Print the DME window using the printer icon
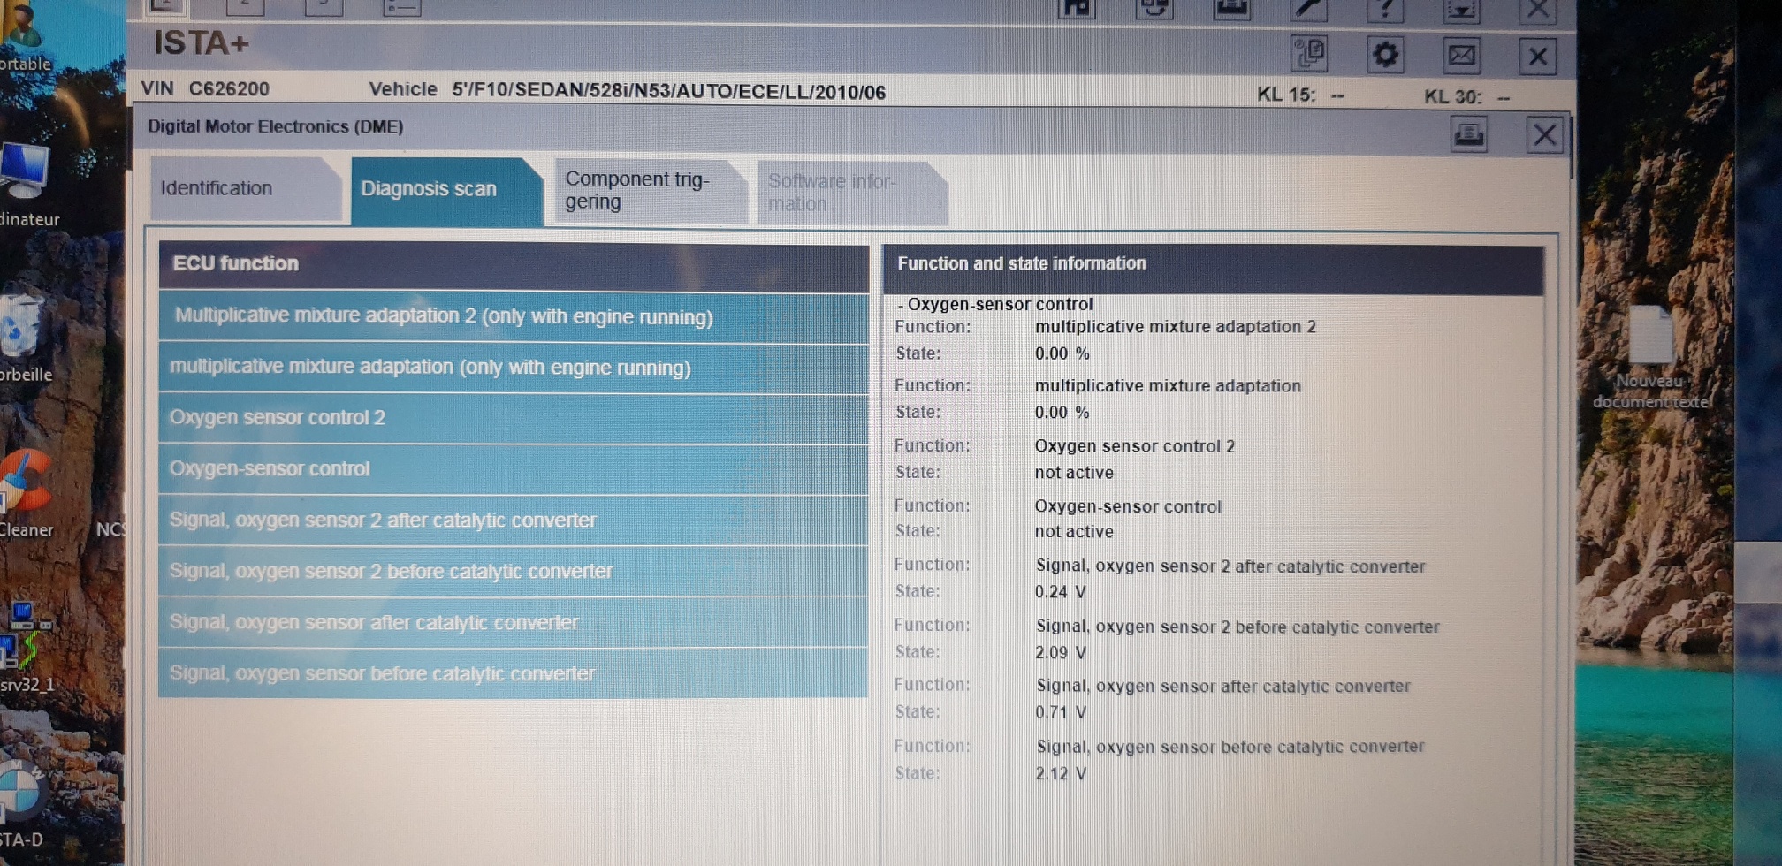This screenshot has width=1782, height=866. [x=1468, y=134]
